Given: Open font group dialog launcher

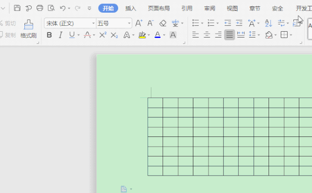Looking at the screenshot, I should tap(184, 42).
